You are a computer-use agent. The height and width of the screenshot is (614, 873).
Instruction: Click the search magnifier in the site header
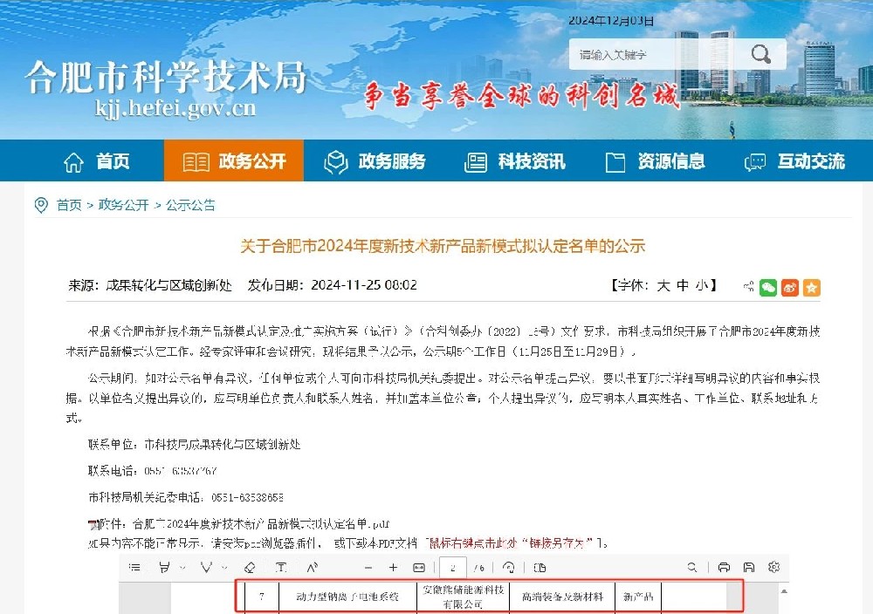pos(760,55)
